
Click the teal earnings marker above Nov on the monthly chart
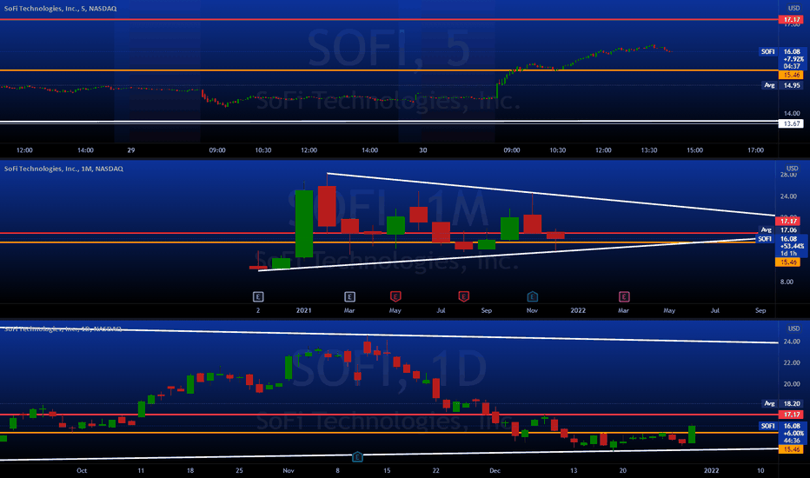[x=532, y=296]
